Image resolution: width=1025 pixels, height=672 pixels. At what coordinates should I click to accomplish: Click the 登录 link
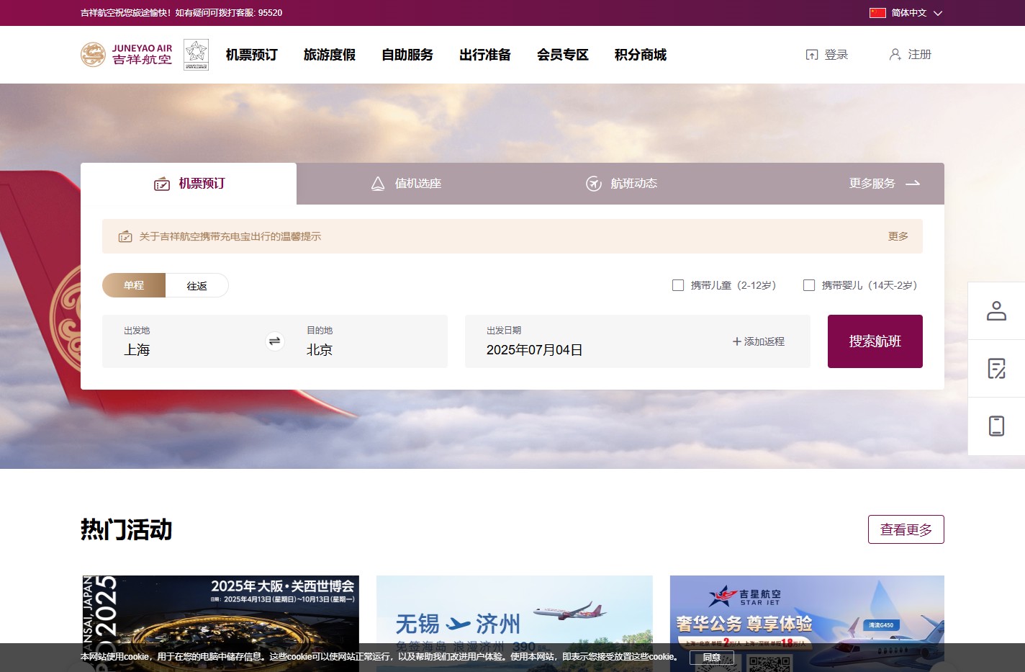(836, 55)
